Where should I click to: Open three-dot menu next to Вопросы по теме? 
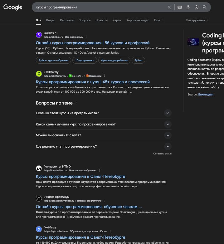77,103
